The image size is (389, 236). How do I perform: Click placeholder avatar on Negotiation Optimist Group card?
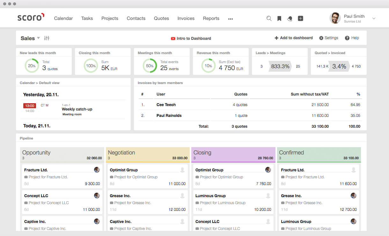182,170
